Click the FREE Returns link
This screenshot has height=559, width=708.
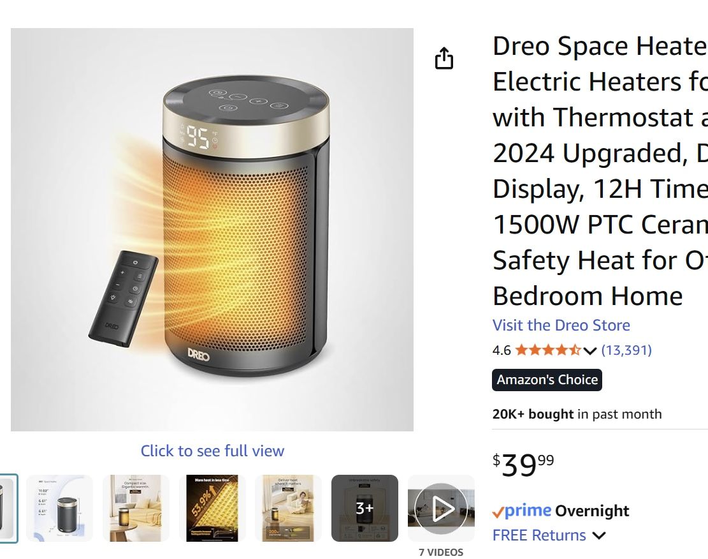click(x=539, y=535)
